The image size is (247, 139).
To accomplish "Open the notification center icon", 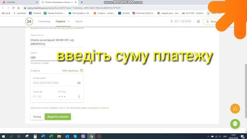I will (x=243, y=136).
